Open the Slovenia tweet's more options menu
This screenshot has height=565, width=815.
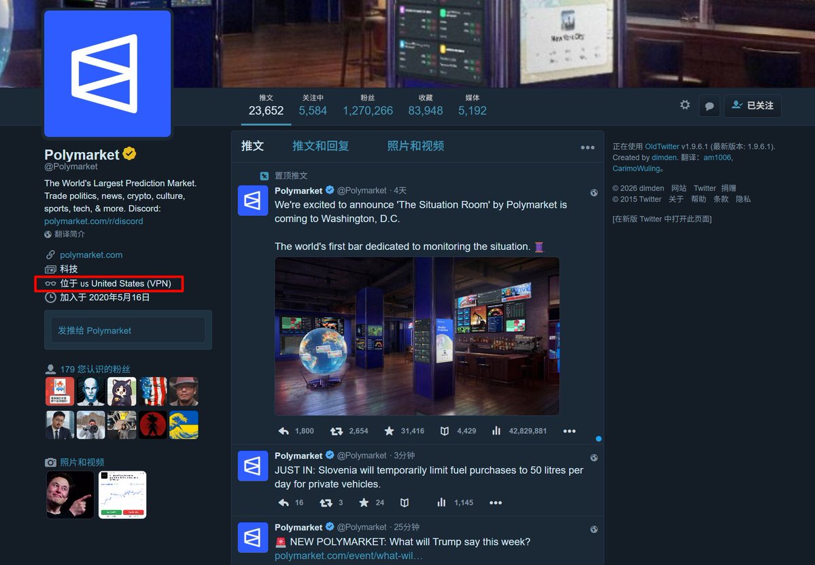click(496, 503)
